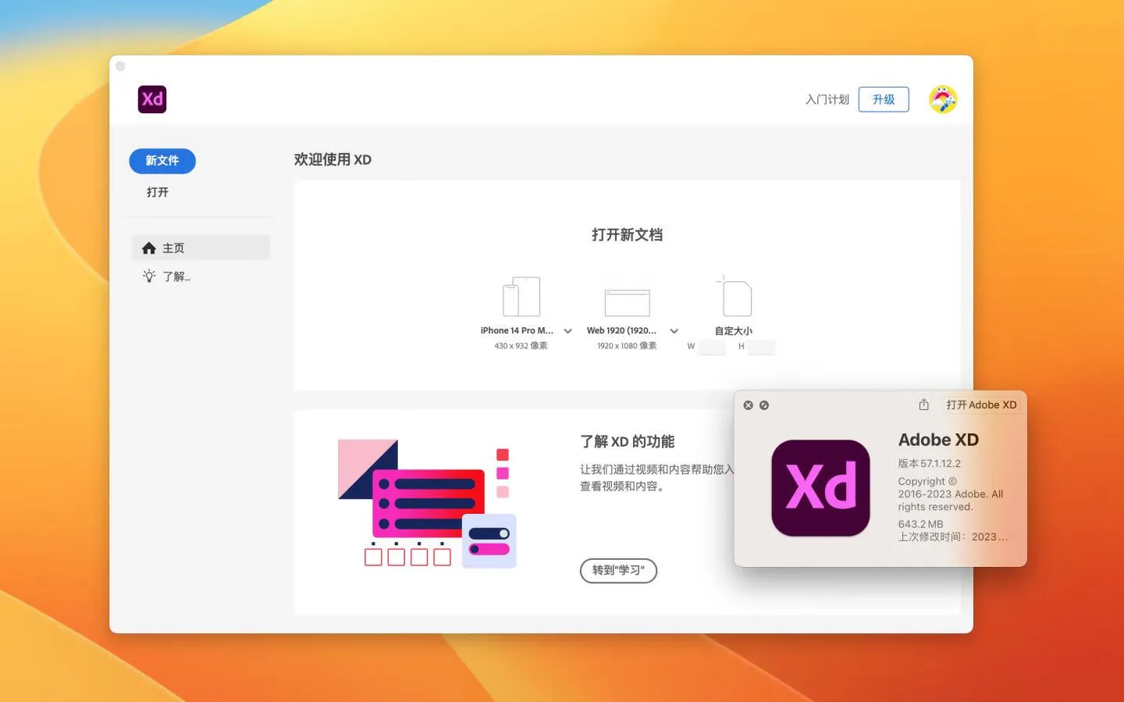Click the 升级 upgrade button
Image resolution: width=1124 pixels, height=702 pixels.
(x=883, y=99)
